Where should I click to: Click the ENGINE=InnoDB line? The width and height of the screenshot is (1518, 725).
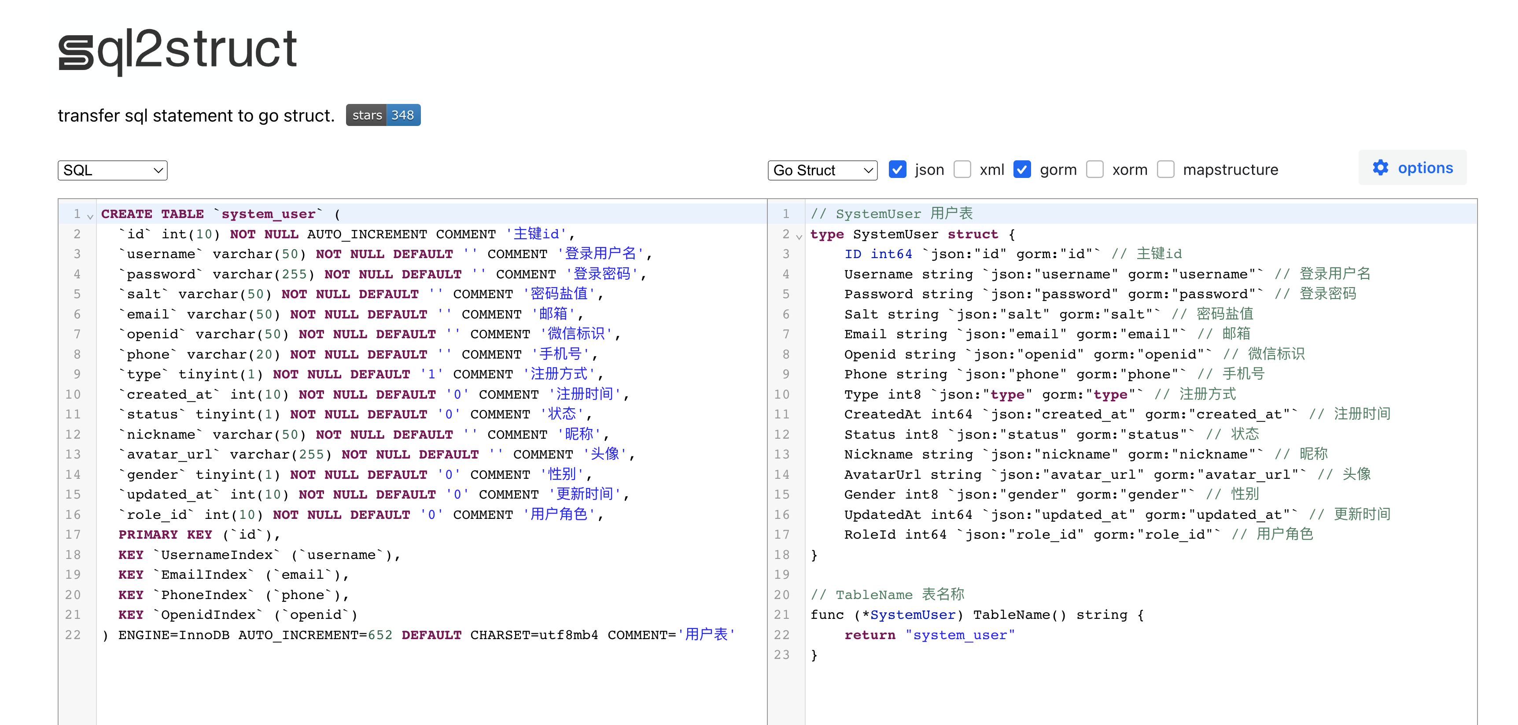coord(418,635)
